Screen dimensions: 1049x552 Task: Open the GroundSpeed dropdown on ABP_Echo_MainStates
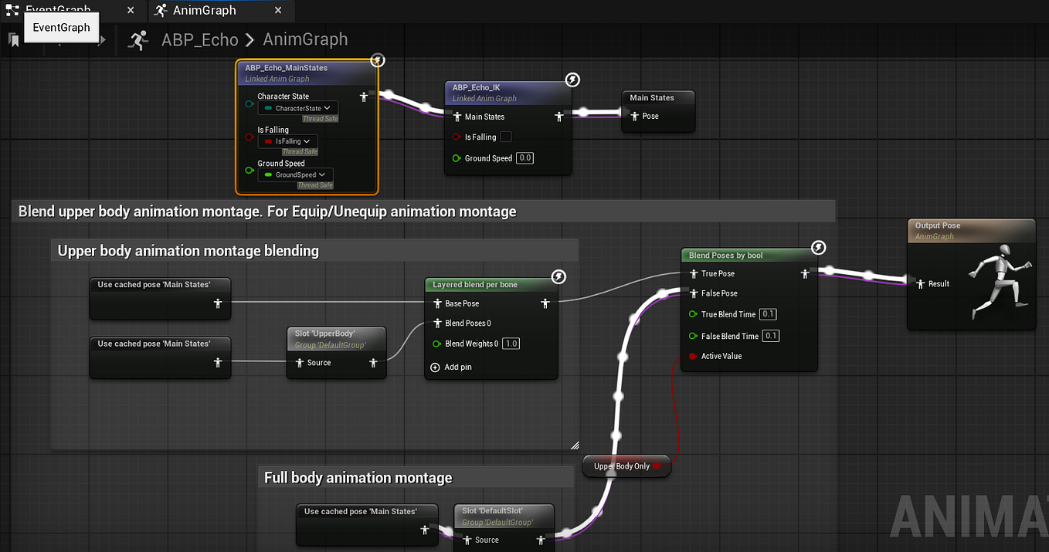[296, 174]
